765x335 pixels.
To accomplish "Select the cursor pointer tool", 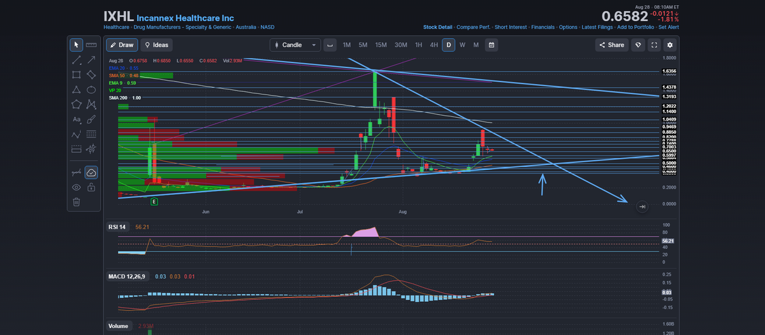I will click(x=76, y=45).
